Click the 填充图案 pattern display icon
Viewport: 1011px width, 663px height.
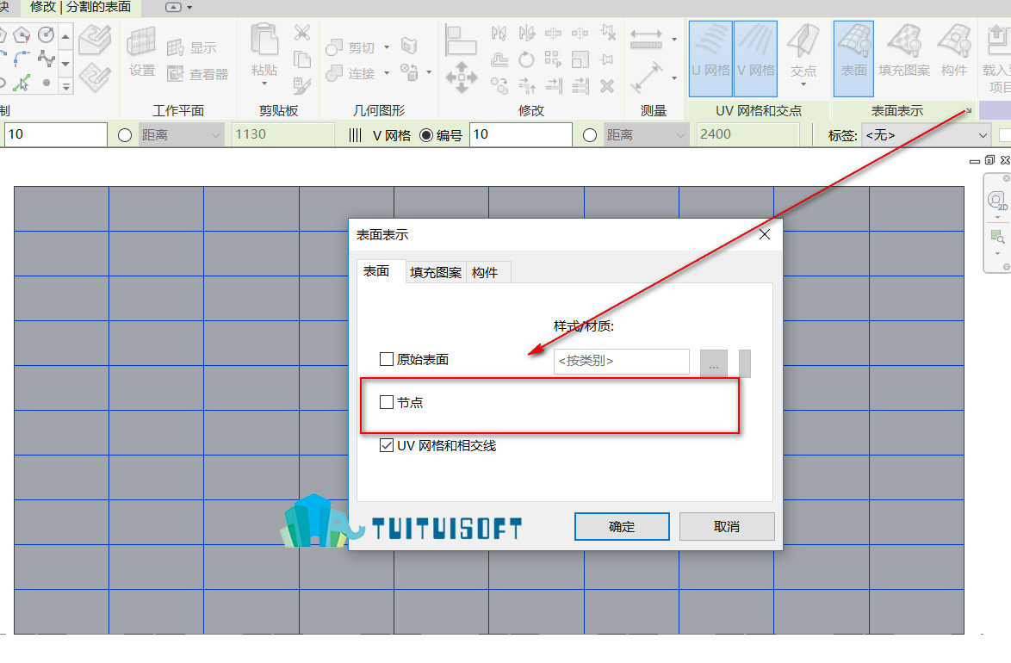coord(904,51)
